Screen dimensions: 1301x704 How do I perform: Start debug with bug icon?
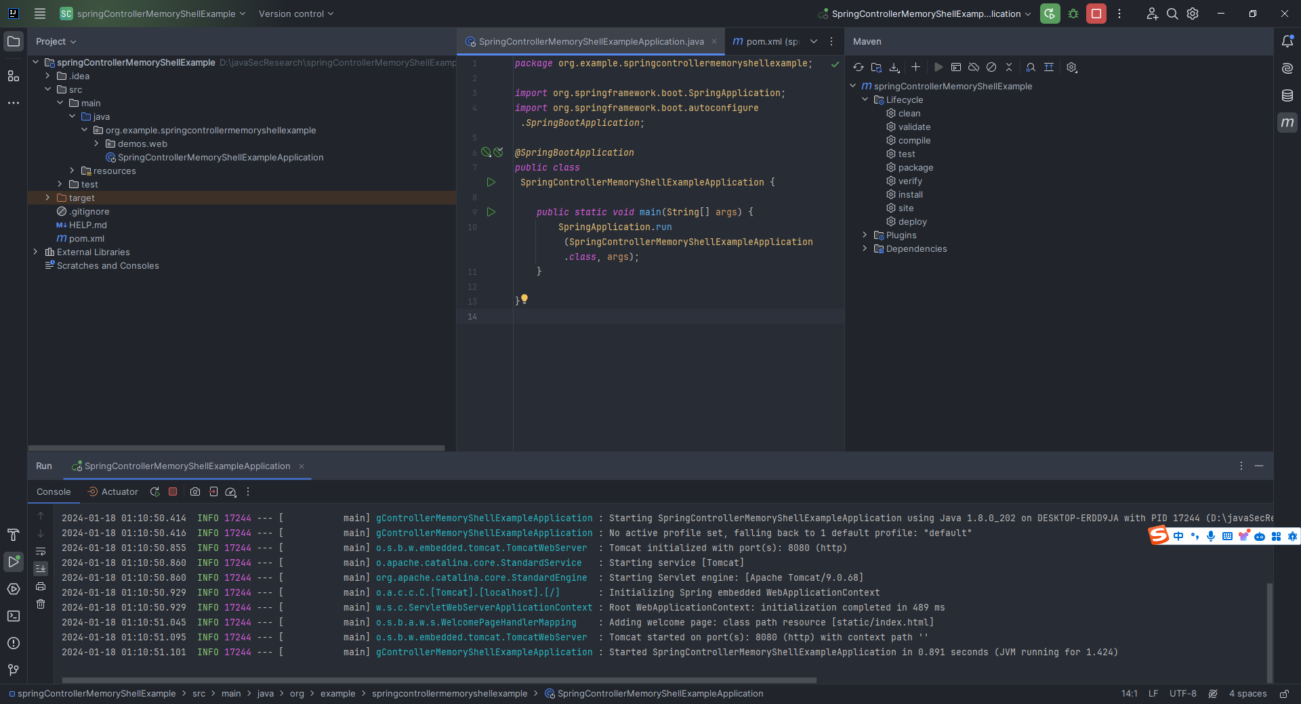point(1073,14)
